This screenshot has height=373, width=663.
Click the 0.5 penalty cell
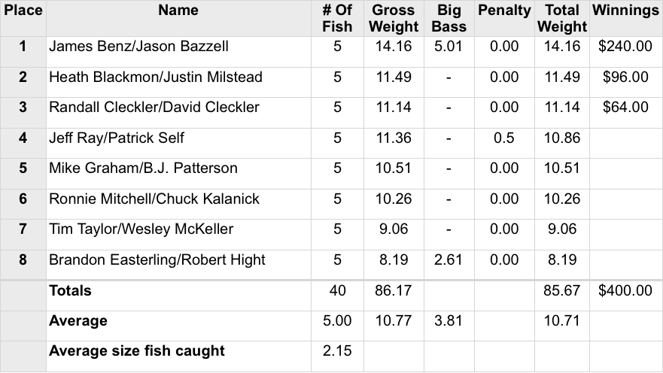click(x=503, y=138)
